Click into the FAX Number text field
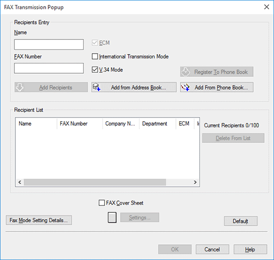The image size is (274, 260). point(49,68)
